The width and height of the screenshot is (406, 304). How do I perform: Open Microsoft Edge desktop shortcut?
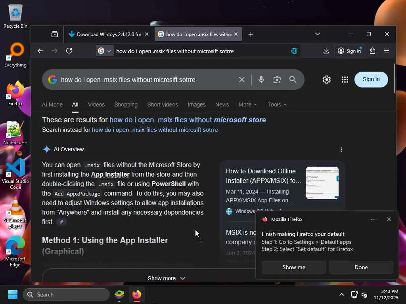pyautogui.click(x=15, y=251)
